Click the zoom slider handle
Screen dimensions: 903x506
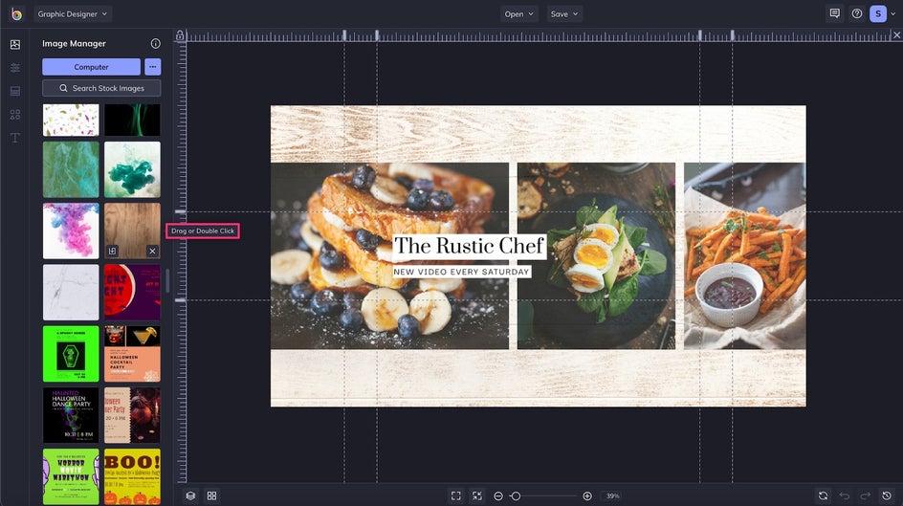516,495
